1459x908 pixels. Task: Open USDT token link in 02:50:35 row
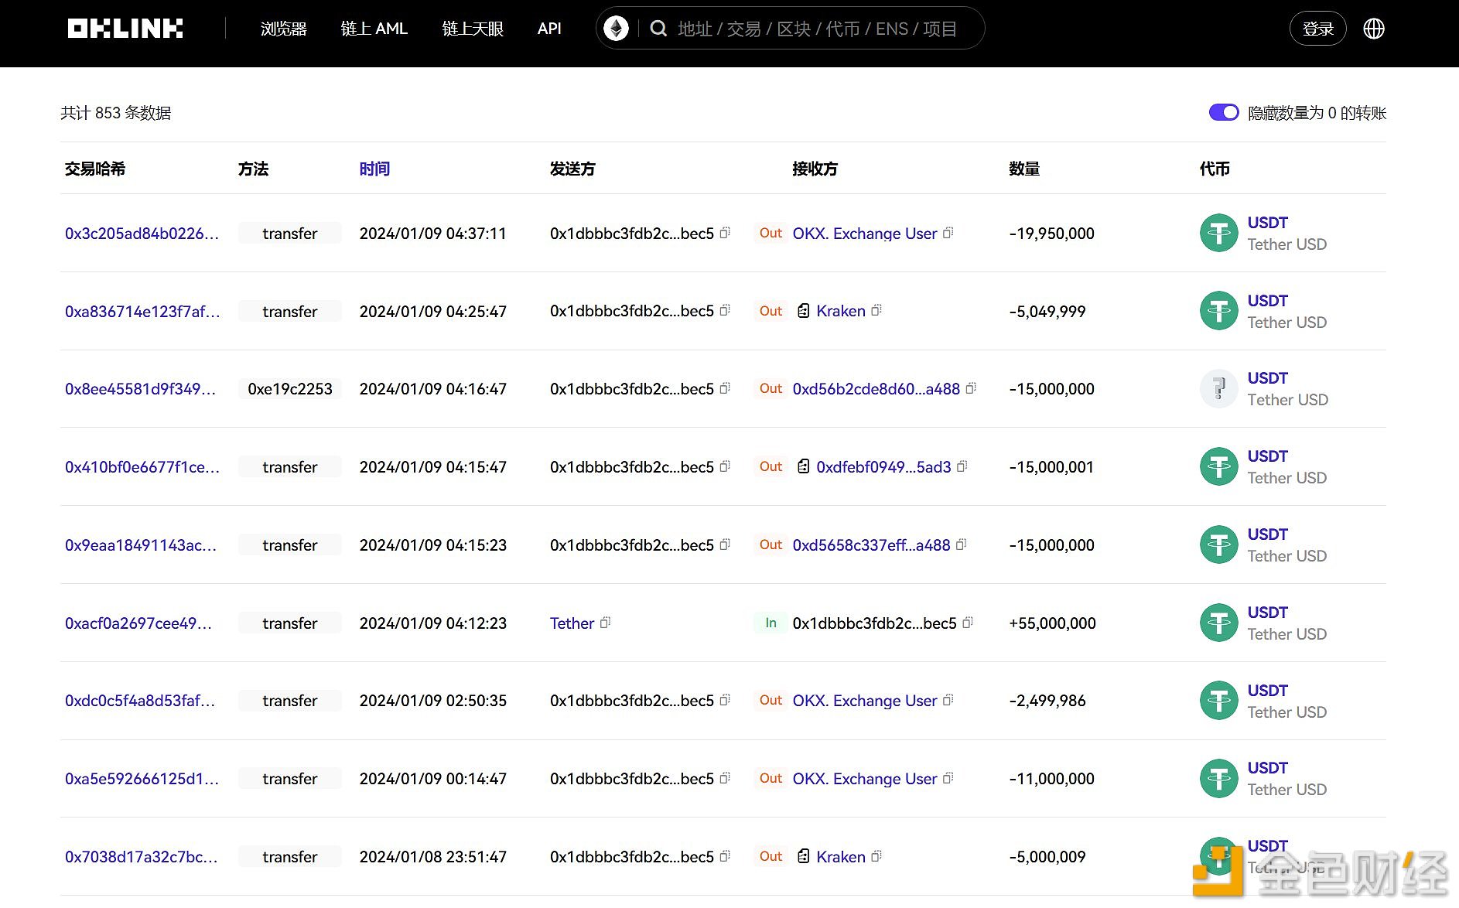click(1267, 690)
